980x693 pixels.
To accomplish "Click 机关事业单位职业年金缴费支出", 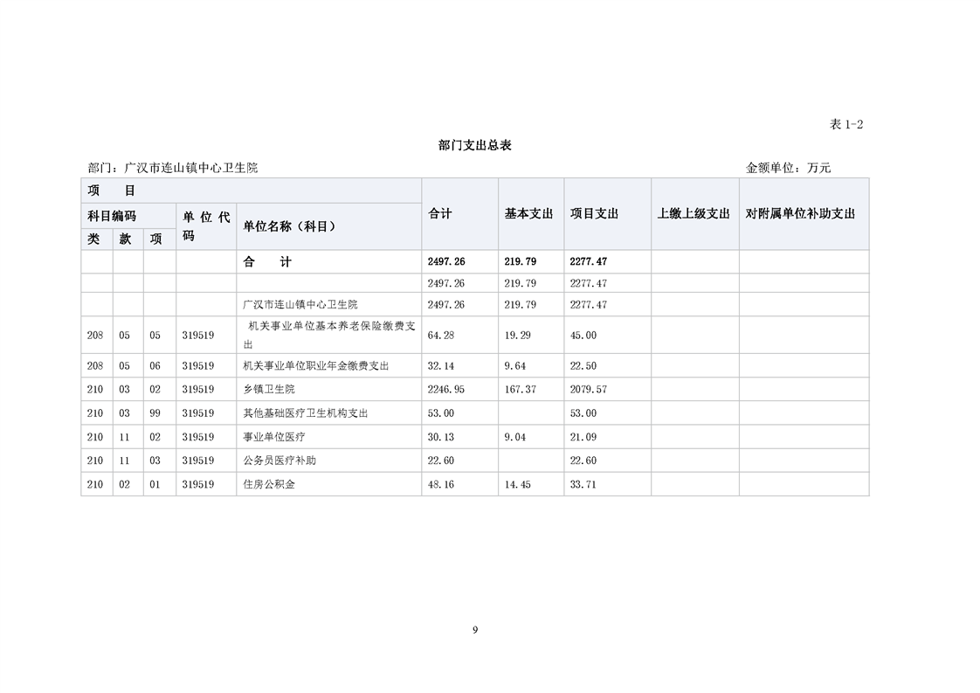I will (x=315, y=366).
